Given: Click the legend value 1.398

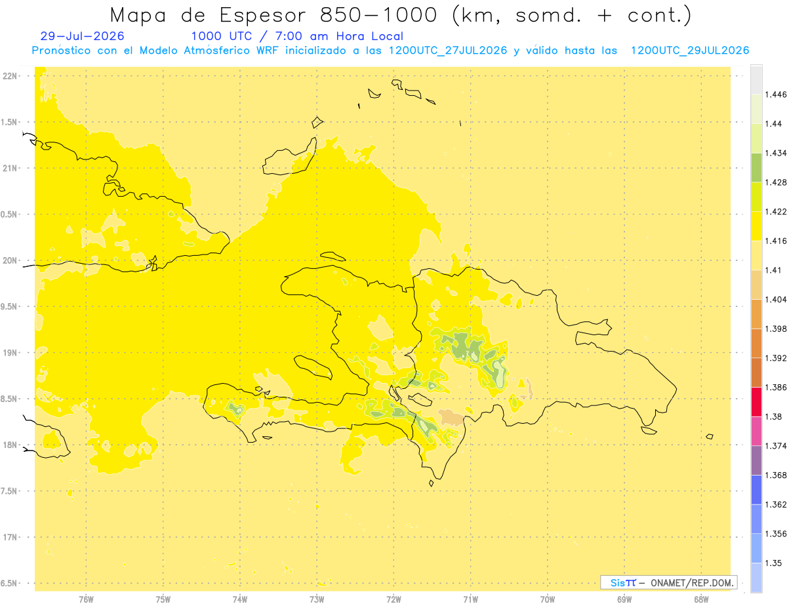Looking at the screenshot, I should [777, 329].
